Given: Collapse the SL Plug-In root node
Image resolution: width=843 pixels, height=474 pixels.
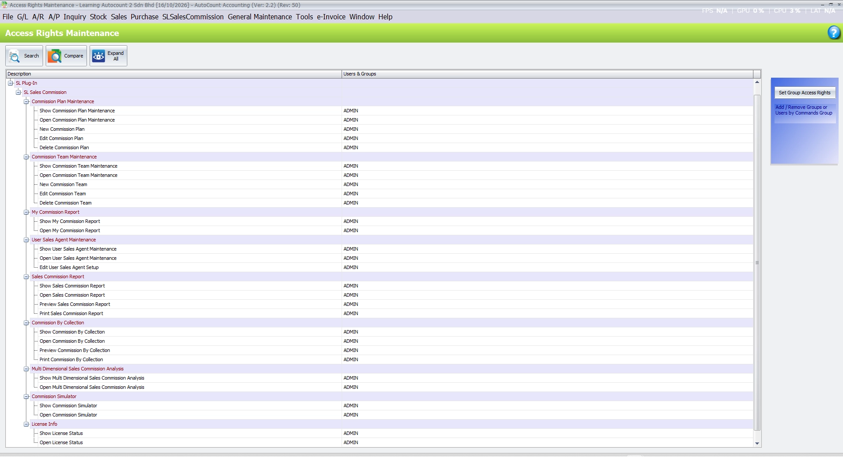Looking at the screenshot, I should 11,83.
